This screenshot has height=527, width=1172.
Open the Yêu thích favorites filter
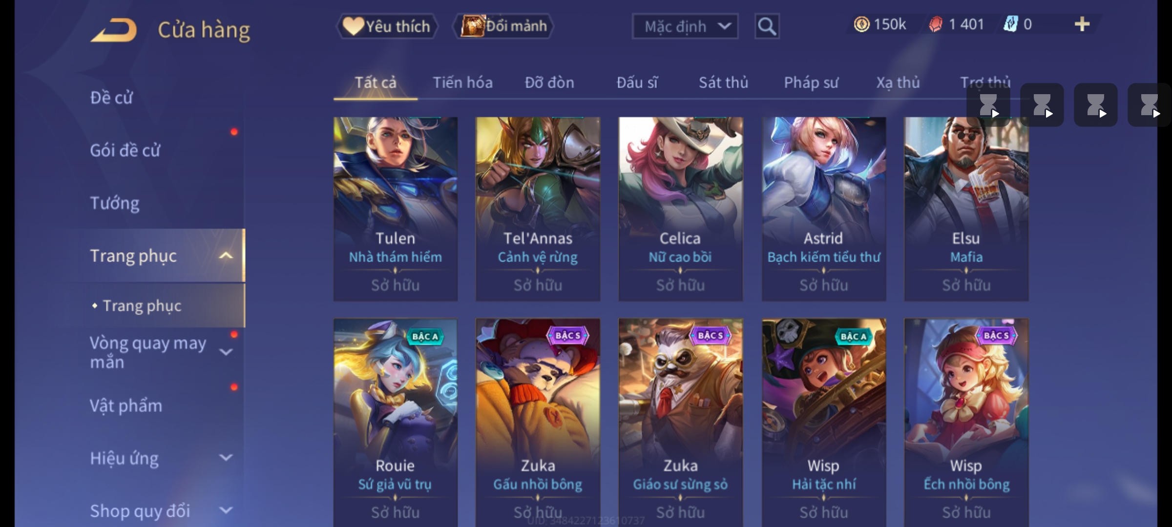387,26
